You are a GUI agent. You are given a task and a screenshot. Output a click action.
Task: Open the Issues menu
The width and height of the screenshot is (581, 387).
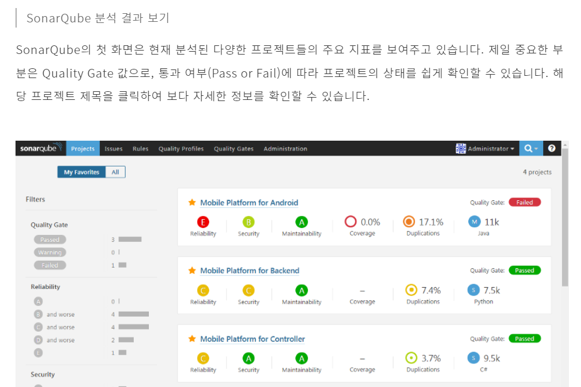[113, 149]
